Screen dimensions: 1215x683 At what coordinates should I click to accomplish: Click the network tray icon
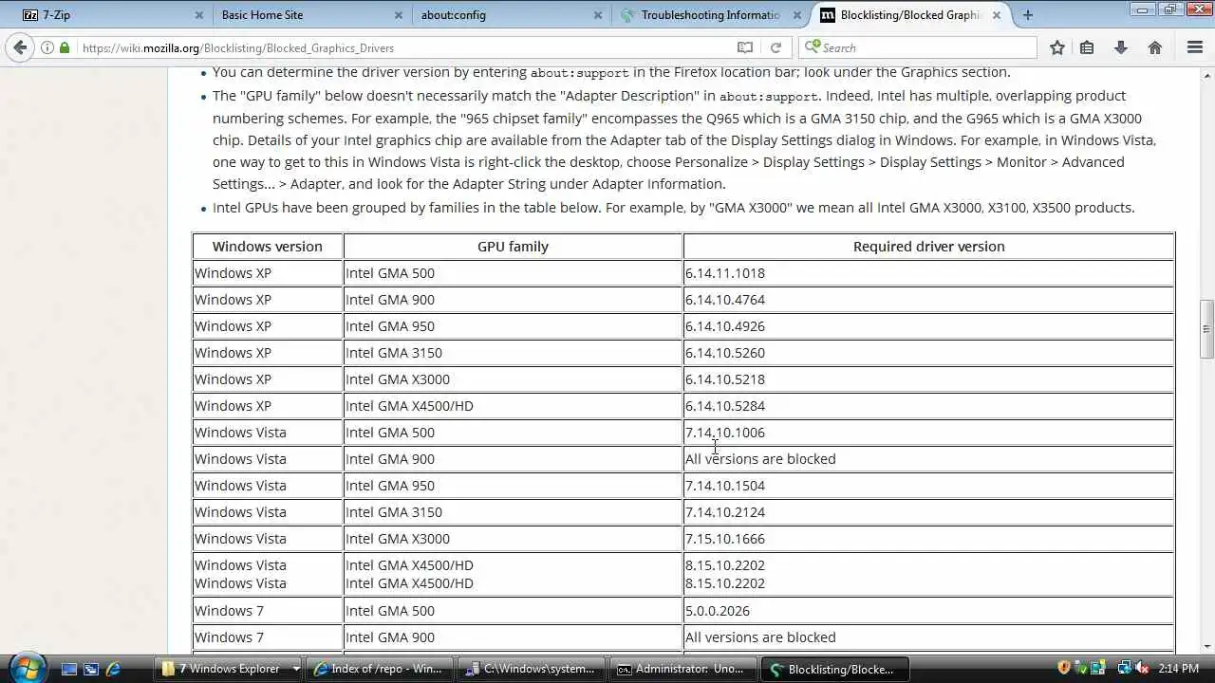pos(1124,668)
